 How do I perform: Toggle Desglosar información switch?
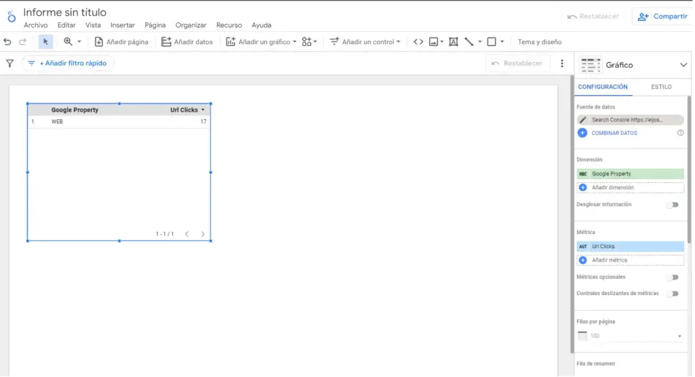coord(674,205)
